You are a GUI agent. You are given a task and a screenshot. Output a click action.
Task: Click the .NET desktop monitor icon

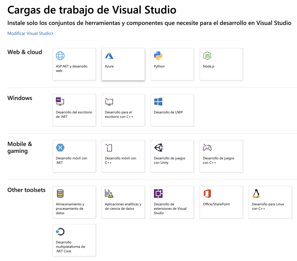click(60, 102)
